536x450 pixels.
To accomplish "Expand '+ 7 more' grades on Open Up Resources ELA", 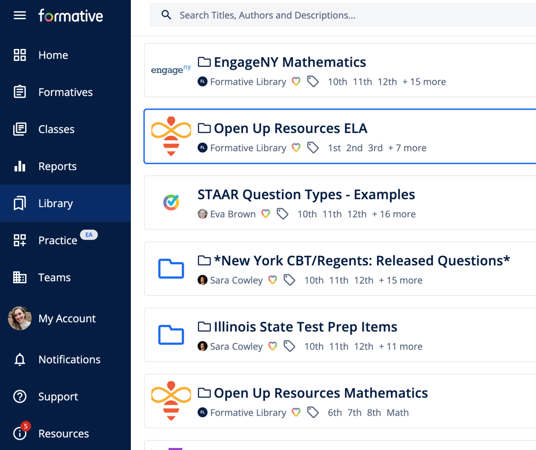I will pyautogui.click(x=407, y=148).
